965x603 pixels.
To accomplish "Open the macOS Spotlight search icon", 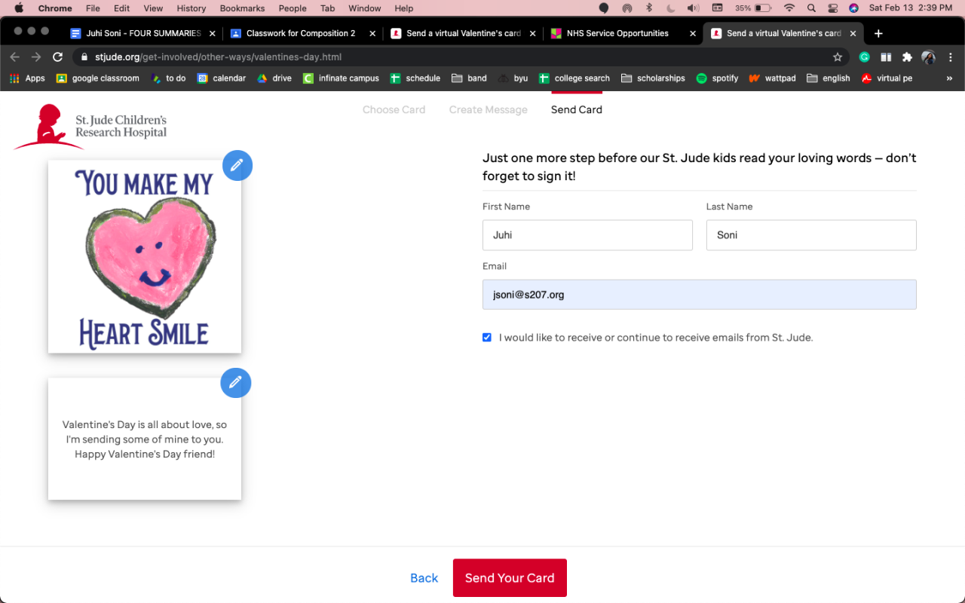I will [811, 8].
